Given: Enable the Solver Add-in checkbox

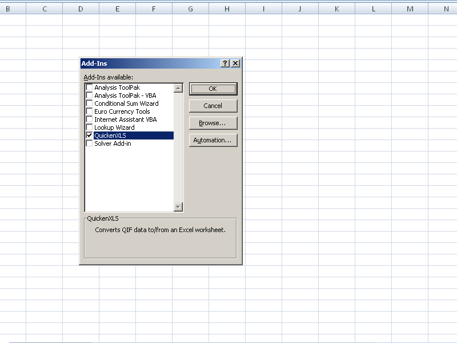Looking at the screenshot, I should click(89, 143).
